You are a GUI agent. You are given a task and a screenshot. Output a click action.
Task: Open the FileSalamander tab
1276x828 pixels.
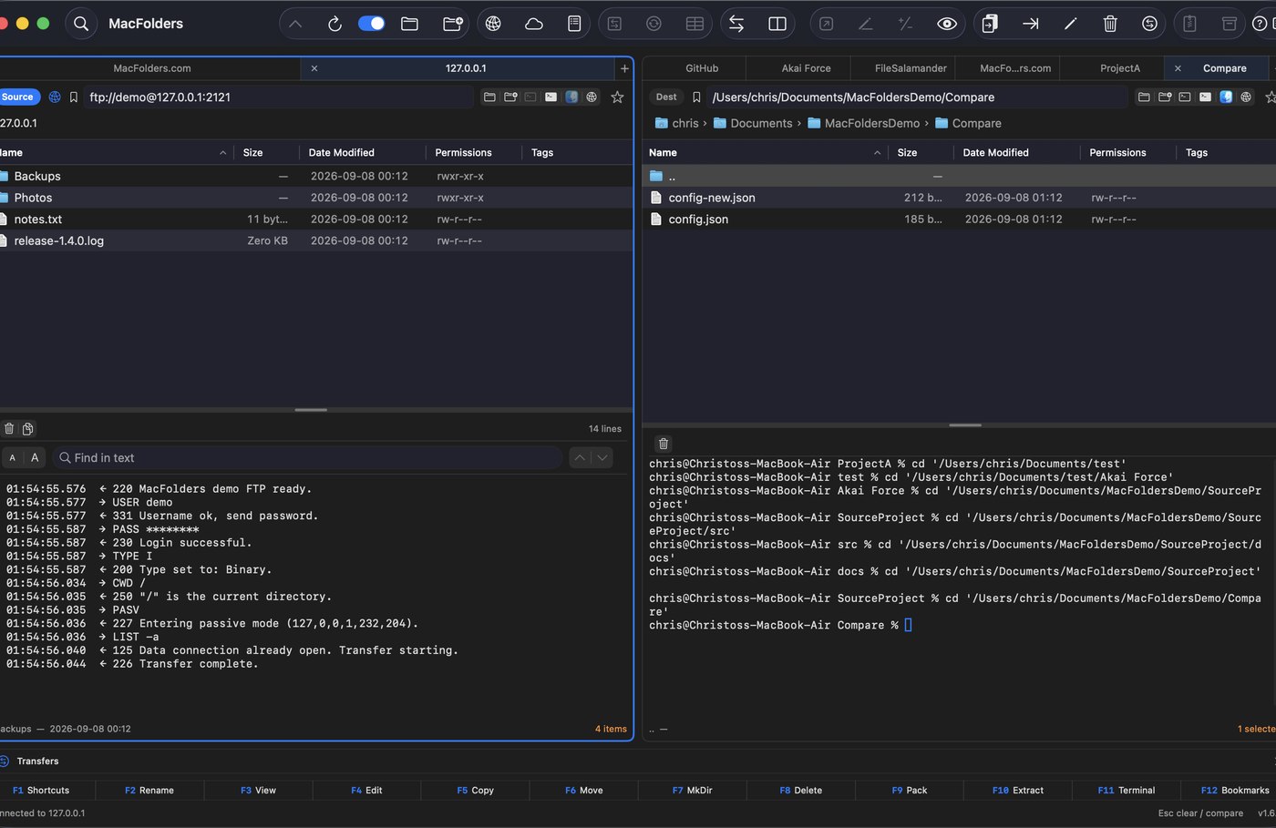(x=911, y=68)
